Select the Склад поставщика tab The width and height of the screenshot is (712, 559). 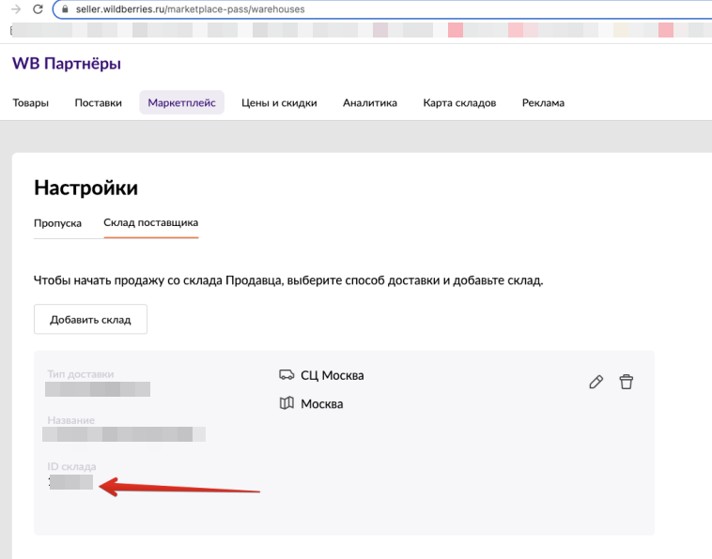(x=150, y=222)
